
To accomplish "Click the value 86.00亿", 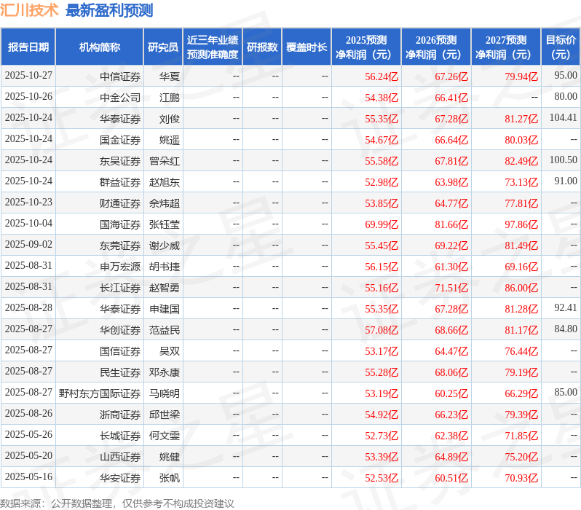I will pos(521,289).
